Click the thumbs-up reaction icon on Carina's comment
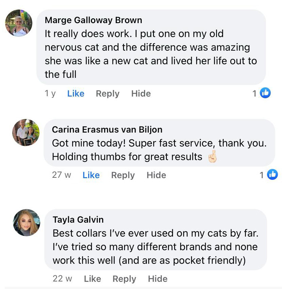This screenshot has height=292, width=282. [x=272, y=175]
